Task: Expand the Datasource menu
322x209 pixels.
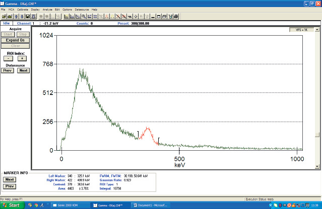Action: (x=82, y=10)
